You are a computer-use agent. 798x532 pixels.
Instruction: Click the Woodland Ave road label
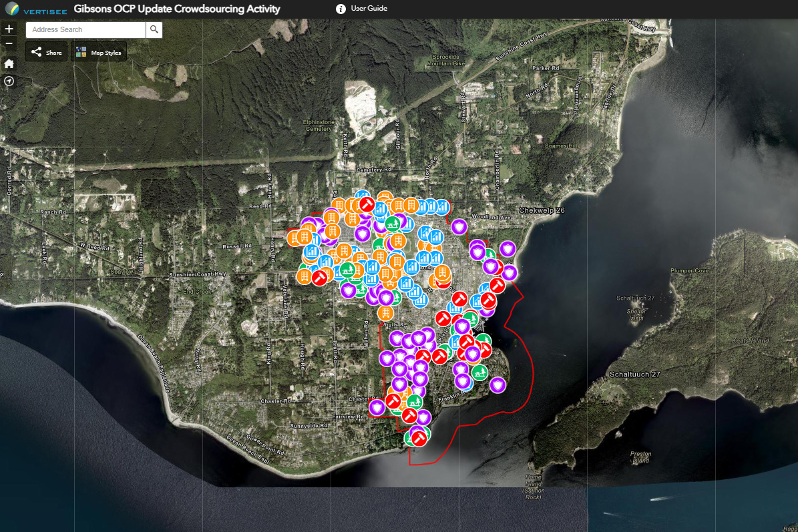click(491, 217)
